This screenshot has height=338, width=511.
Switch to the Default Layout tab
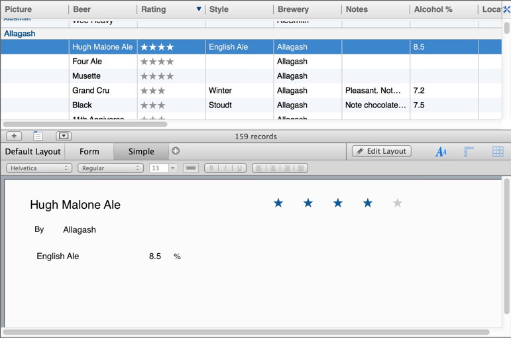pyautogui.click(x=32, y=152)
